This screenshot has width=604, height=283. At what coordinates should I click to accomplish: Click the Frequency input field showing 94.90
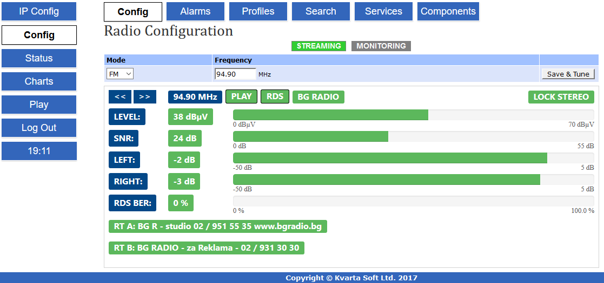(x=235, y=74)
